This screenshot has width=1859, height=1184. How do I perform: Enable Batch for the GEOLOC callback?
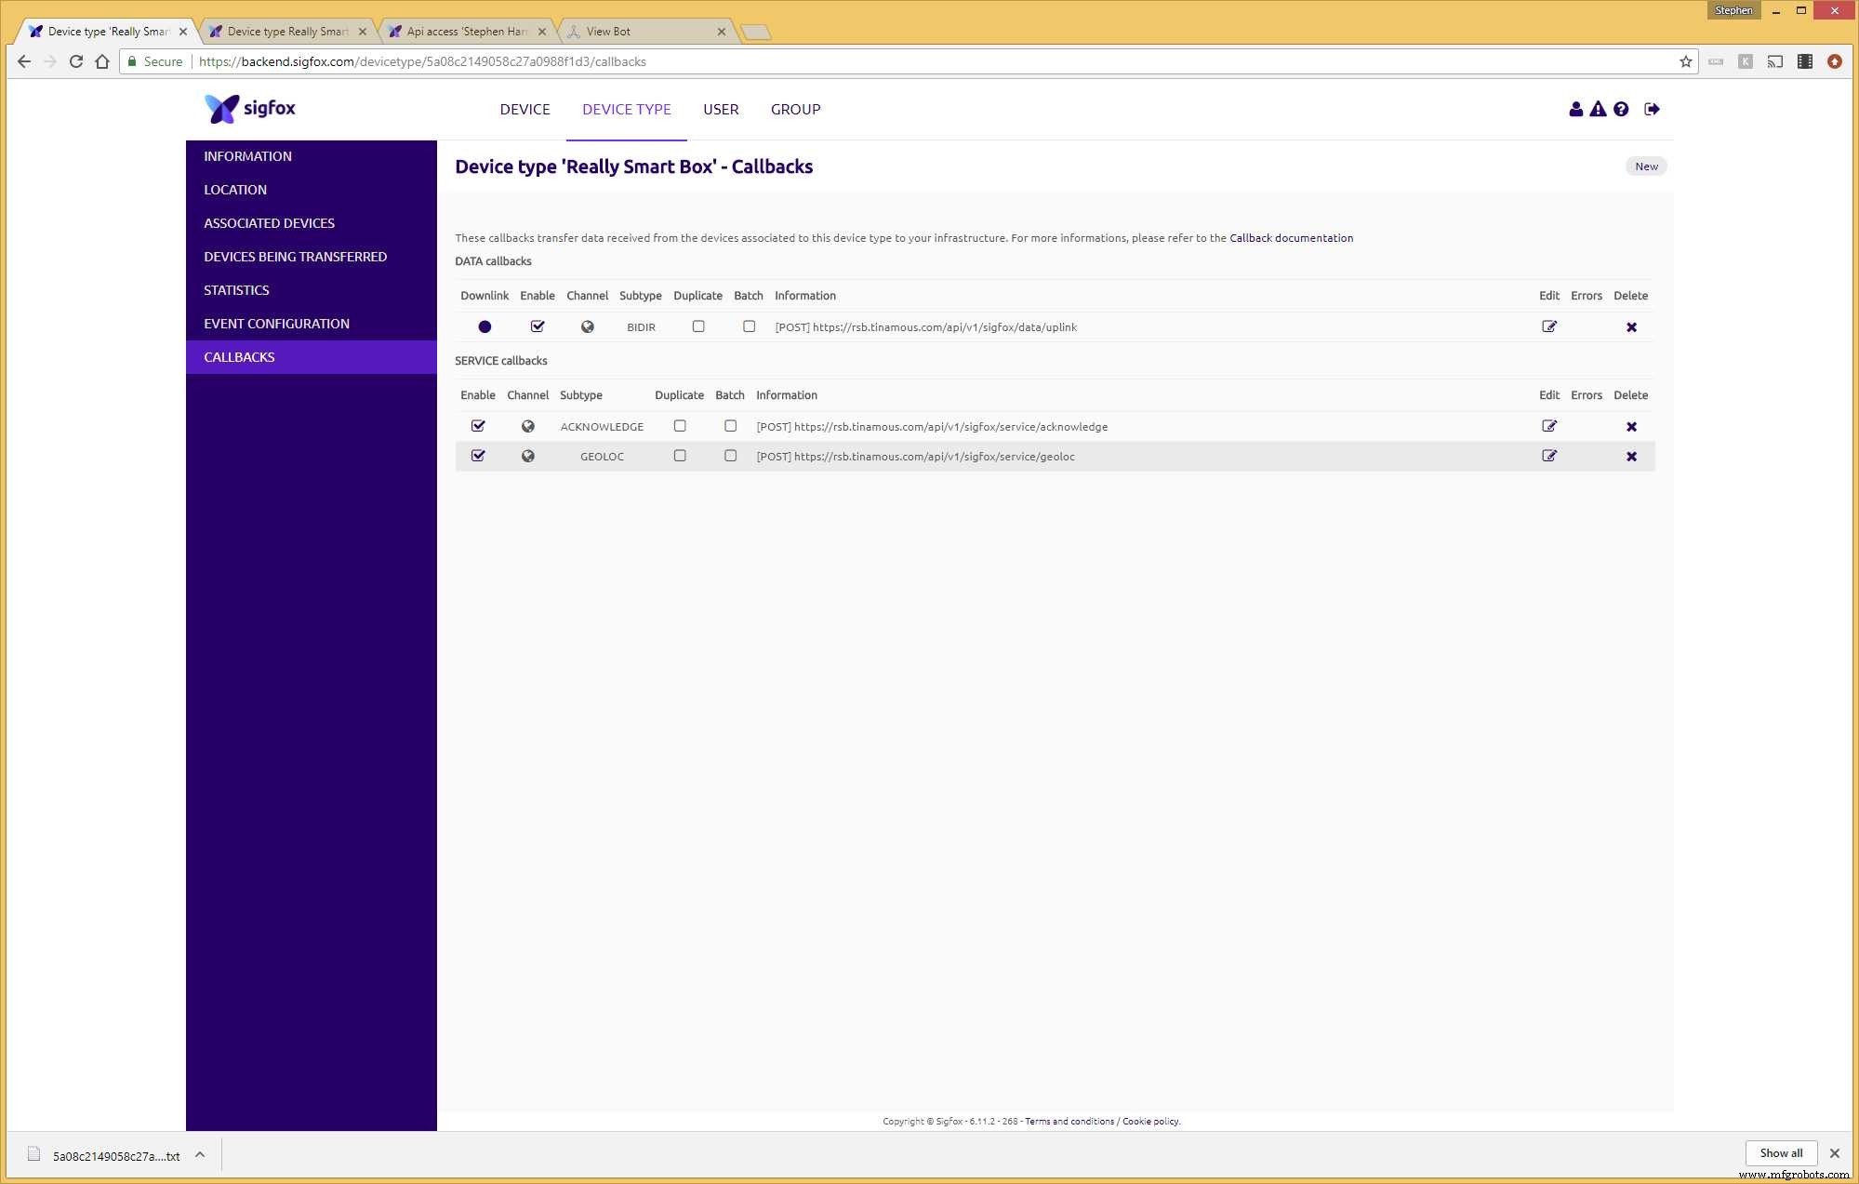(x=730, y=456)
